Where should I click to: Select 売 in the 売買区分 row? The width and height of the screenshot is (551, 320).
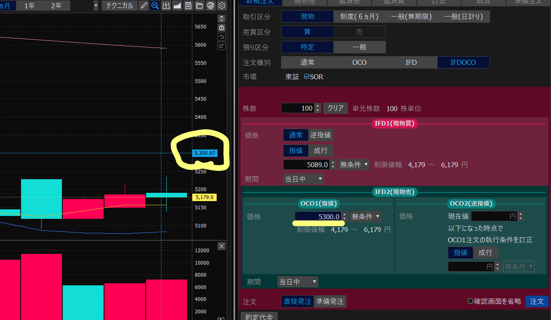(359, 32)
